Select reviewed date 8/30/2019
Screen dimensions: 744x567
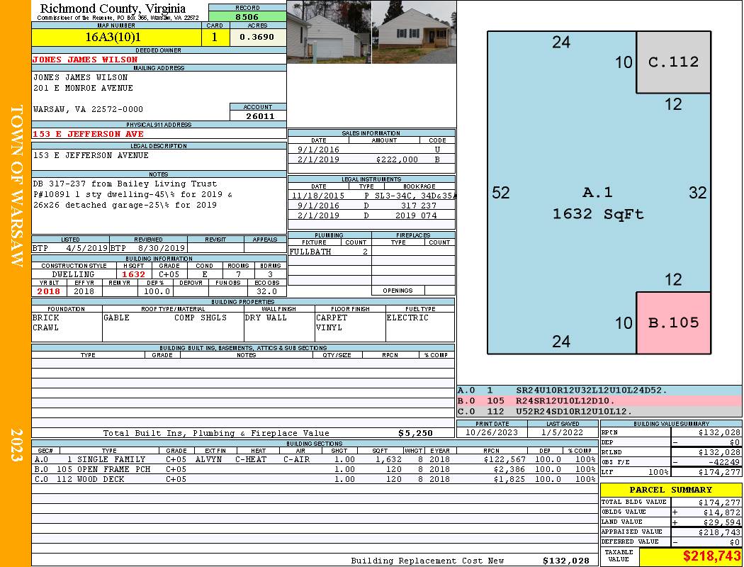(x=162, y=247)
